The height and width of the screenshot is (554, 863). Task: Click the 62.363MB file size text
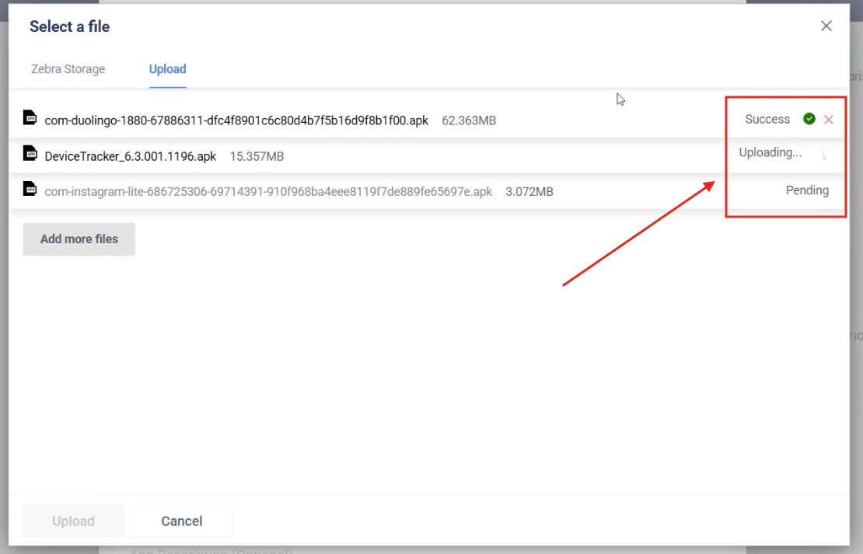click(469, 120)
